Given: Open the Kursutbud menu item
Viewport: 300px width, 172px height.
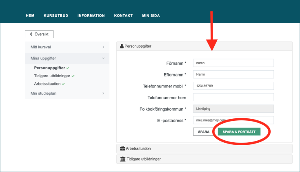Looking at the screenshot, I should (56, 15).
